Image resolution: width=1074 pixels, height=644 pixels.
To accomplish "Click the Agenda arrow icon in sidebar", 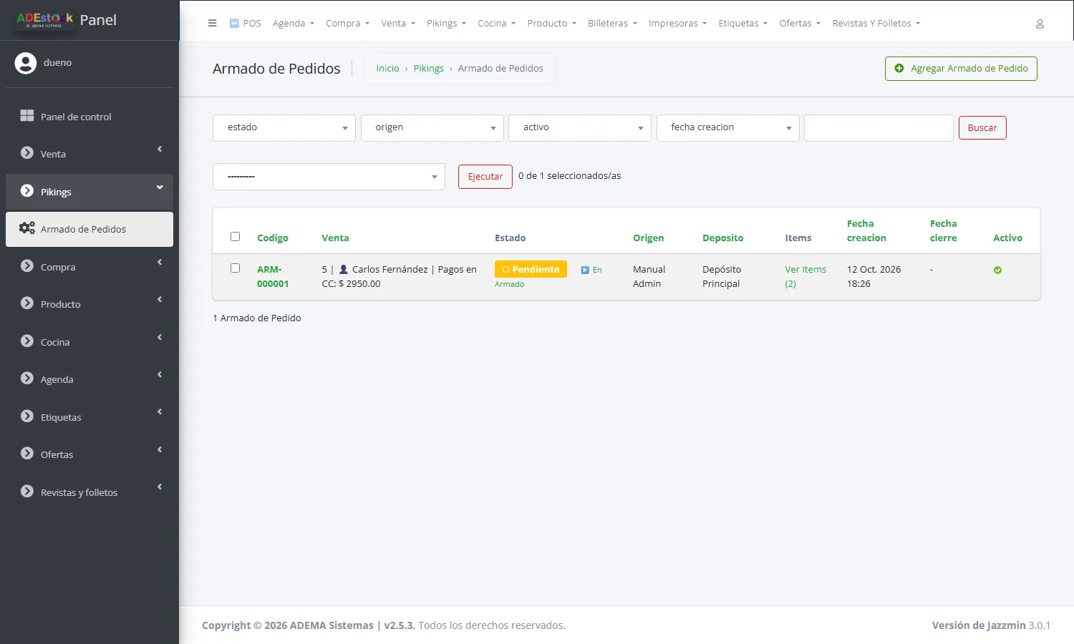I will click(x=27, y=379).
